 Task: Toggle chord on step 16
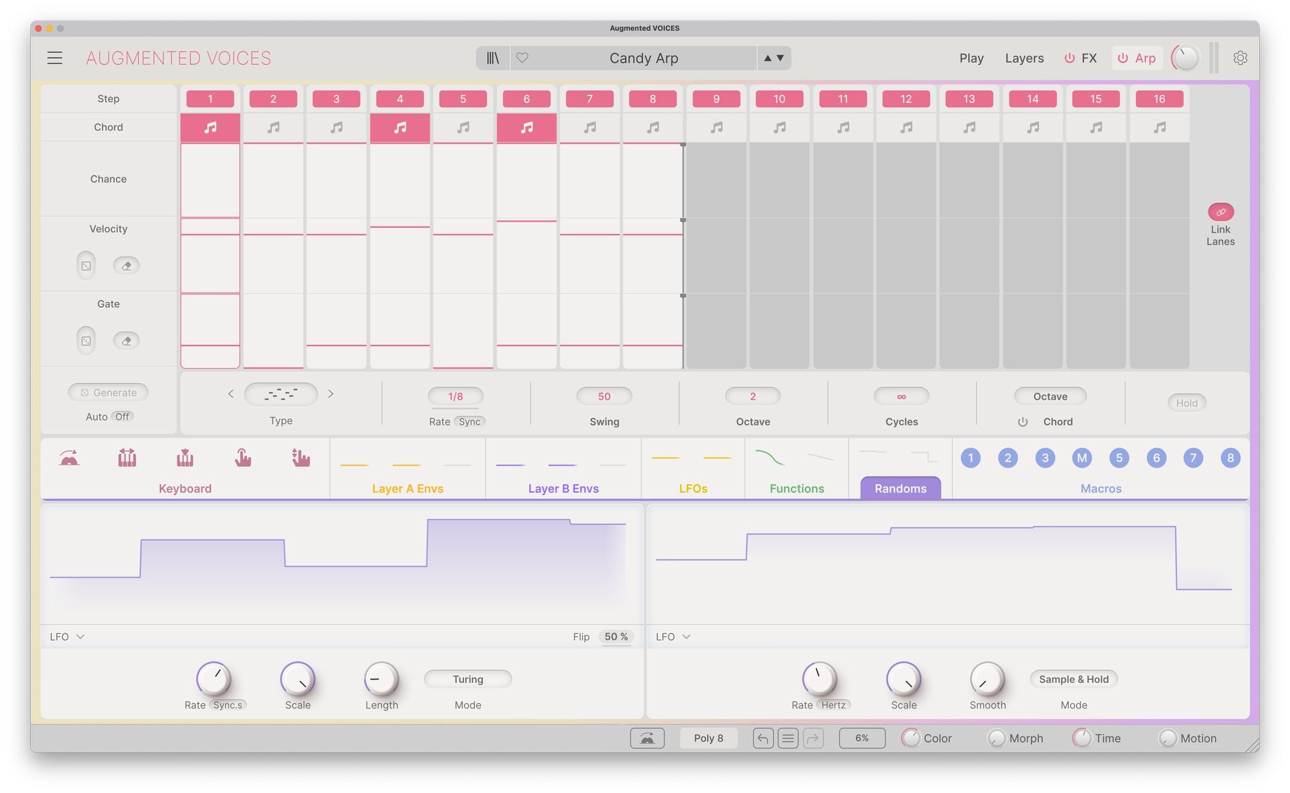click(x=1160, y=128)
